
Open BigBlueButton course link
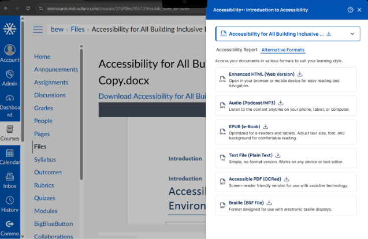(53, 224)
